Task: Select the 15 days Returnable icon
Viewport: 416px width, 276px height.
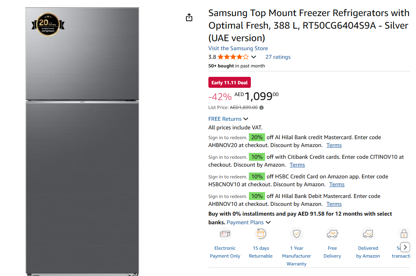Action: [x=261, y=234]
